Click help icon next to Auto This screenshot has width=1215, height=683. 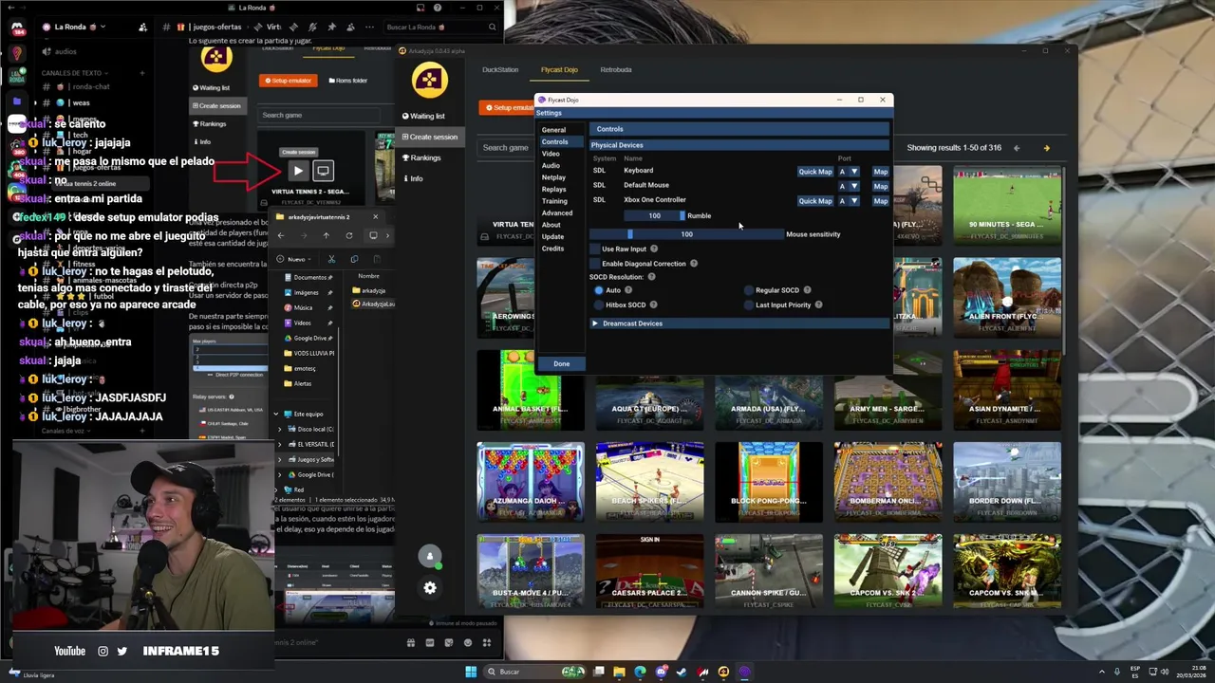628,290
